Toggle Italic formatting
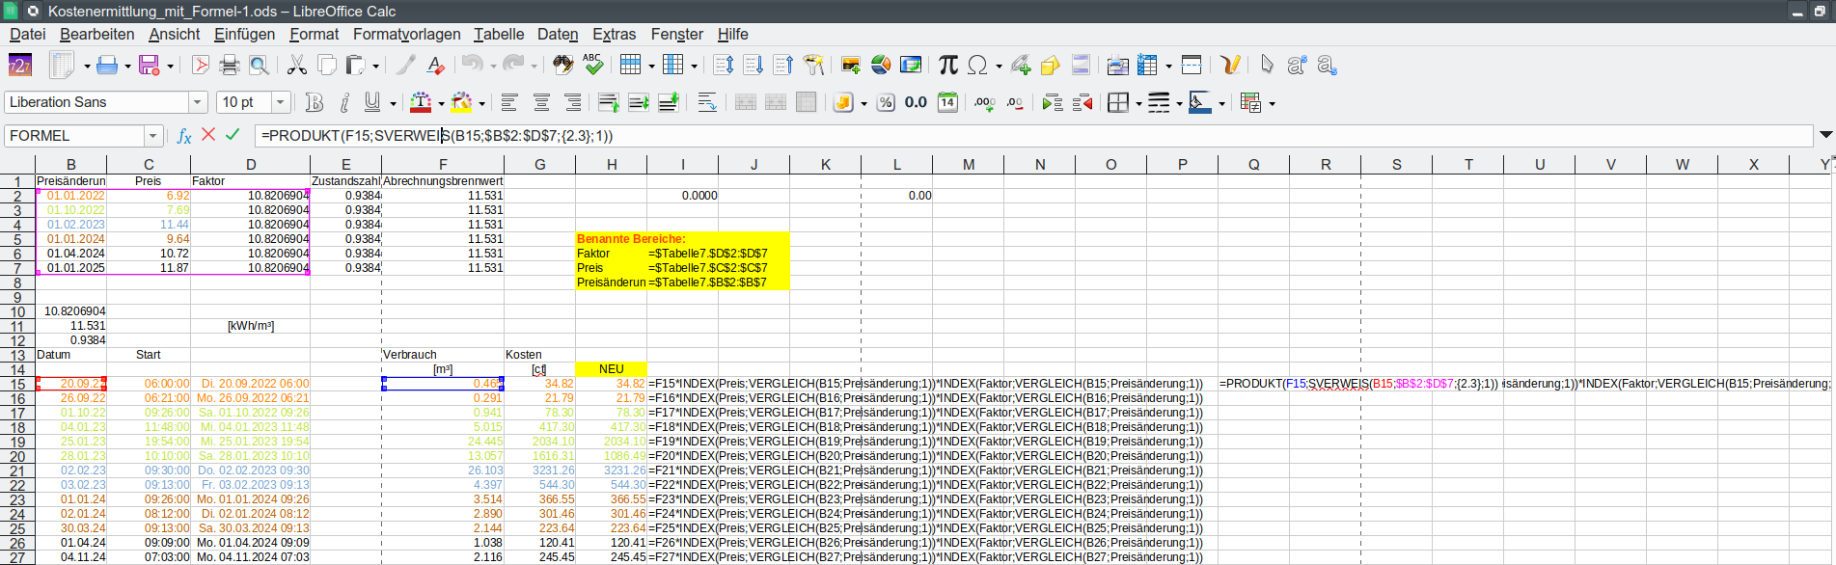1836x565 pixels. click(x=343, y=102)
